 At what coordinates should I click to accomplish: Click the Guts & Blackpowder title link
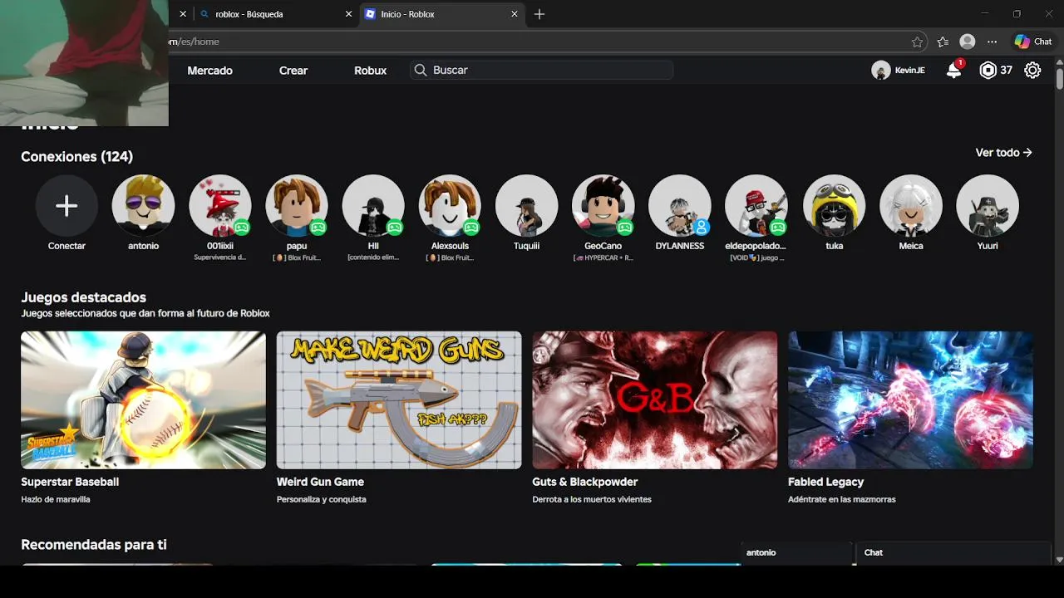click(585, 482)
